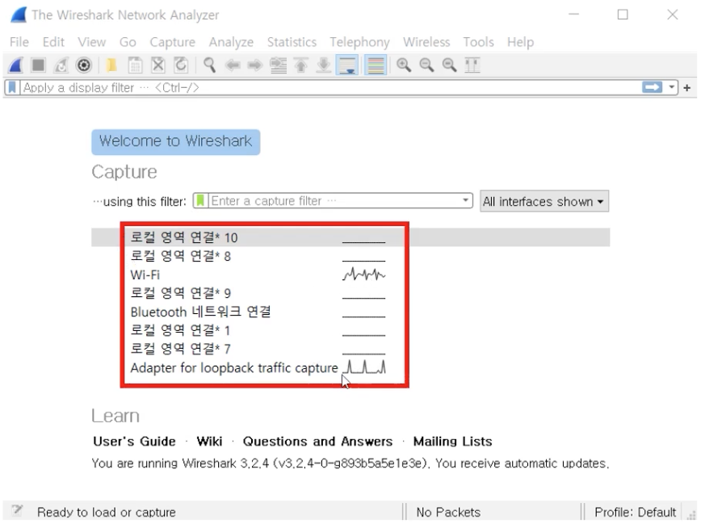This screenshot has width=701, height=528.
Task: Open the User's Guide link
Action: tap(134, 442)
